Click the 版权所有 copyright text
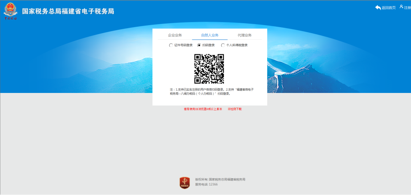This screenshot has width=411, height=195. pyautogui.click(x=220, y=179)
